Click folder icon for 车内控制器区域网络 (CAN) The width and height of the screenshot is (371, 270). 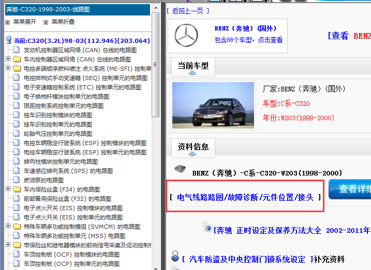(17, 59)
